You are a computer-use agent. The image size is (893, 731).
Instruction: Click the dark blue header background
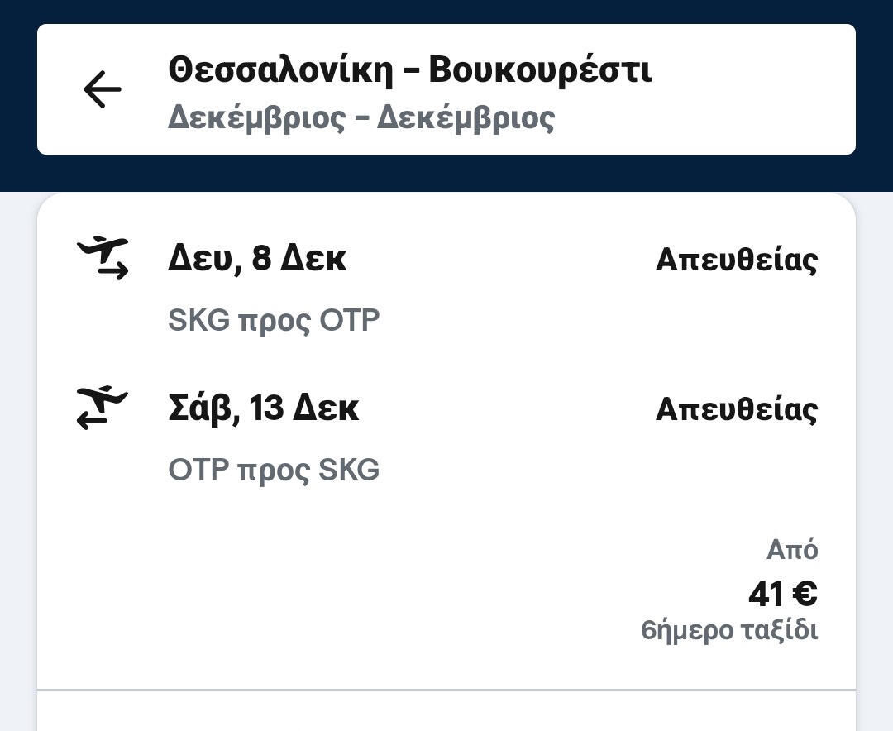446,174
